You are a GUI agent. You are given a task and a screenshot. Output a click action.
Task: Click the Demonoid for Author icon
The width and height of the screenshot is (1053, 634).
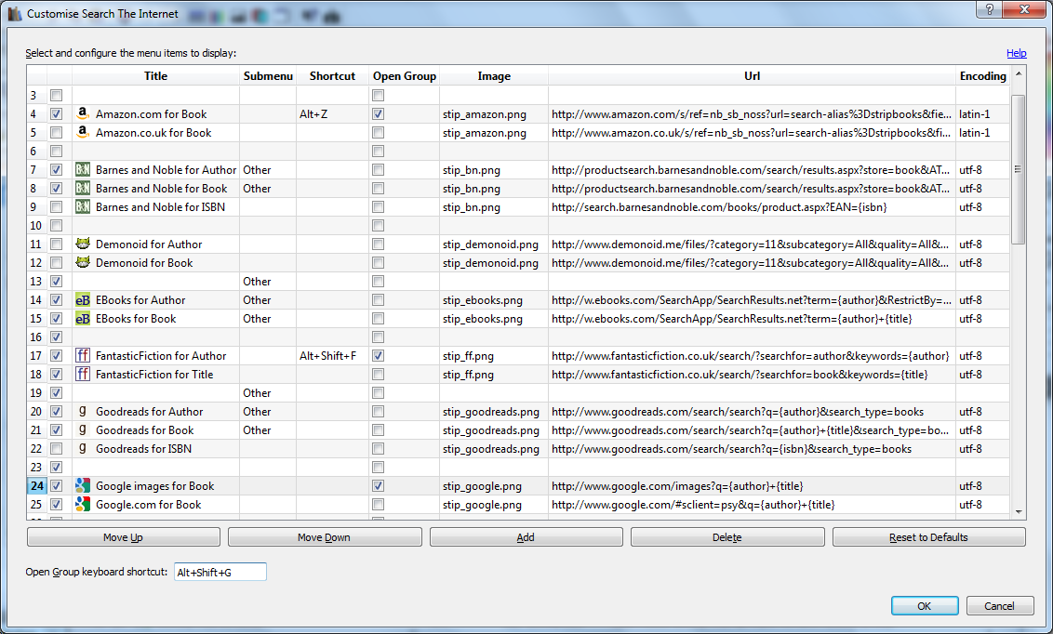[83, 244]
